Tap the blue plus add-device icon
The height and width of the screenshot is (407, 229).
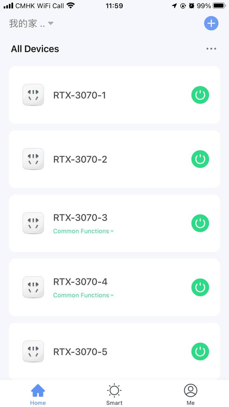211,23
